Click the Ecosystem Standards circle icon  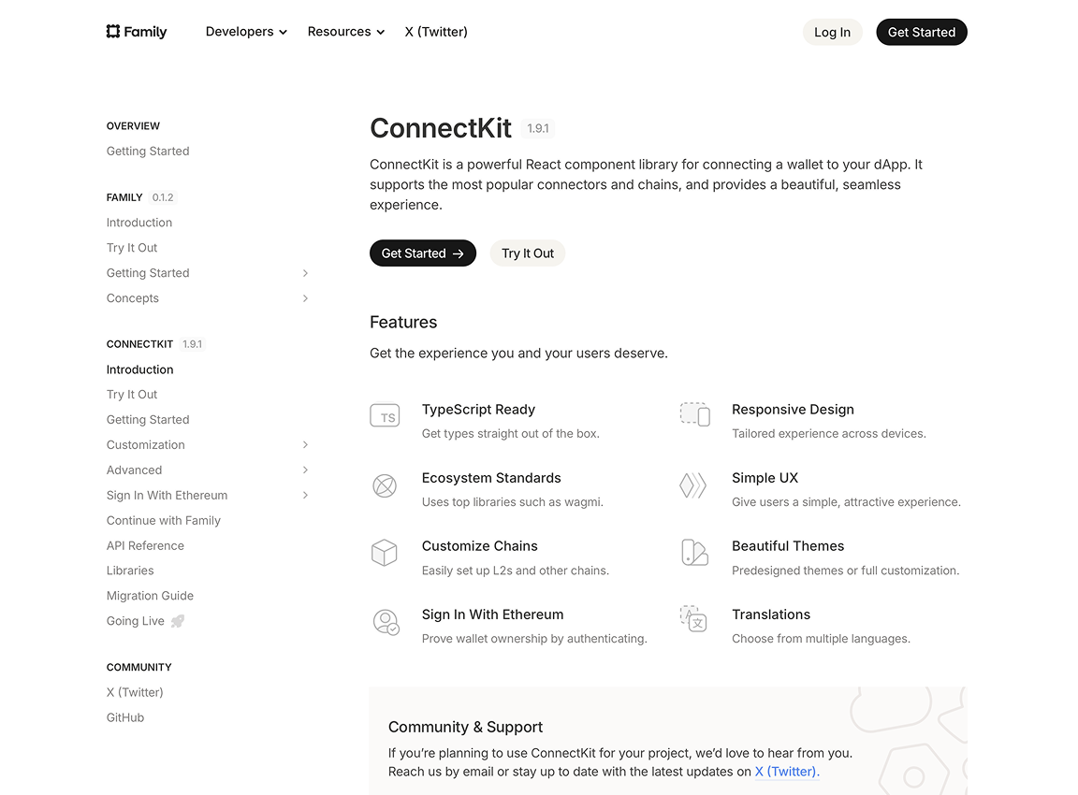tap(385, 485)
